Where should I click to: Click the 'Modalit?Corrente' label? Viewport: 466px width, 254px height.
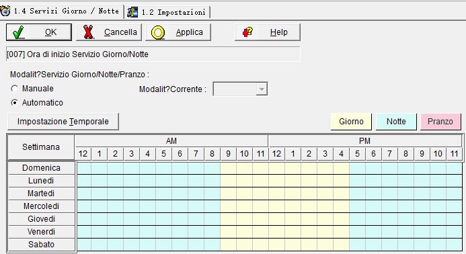coord(173,89)
